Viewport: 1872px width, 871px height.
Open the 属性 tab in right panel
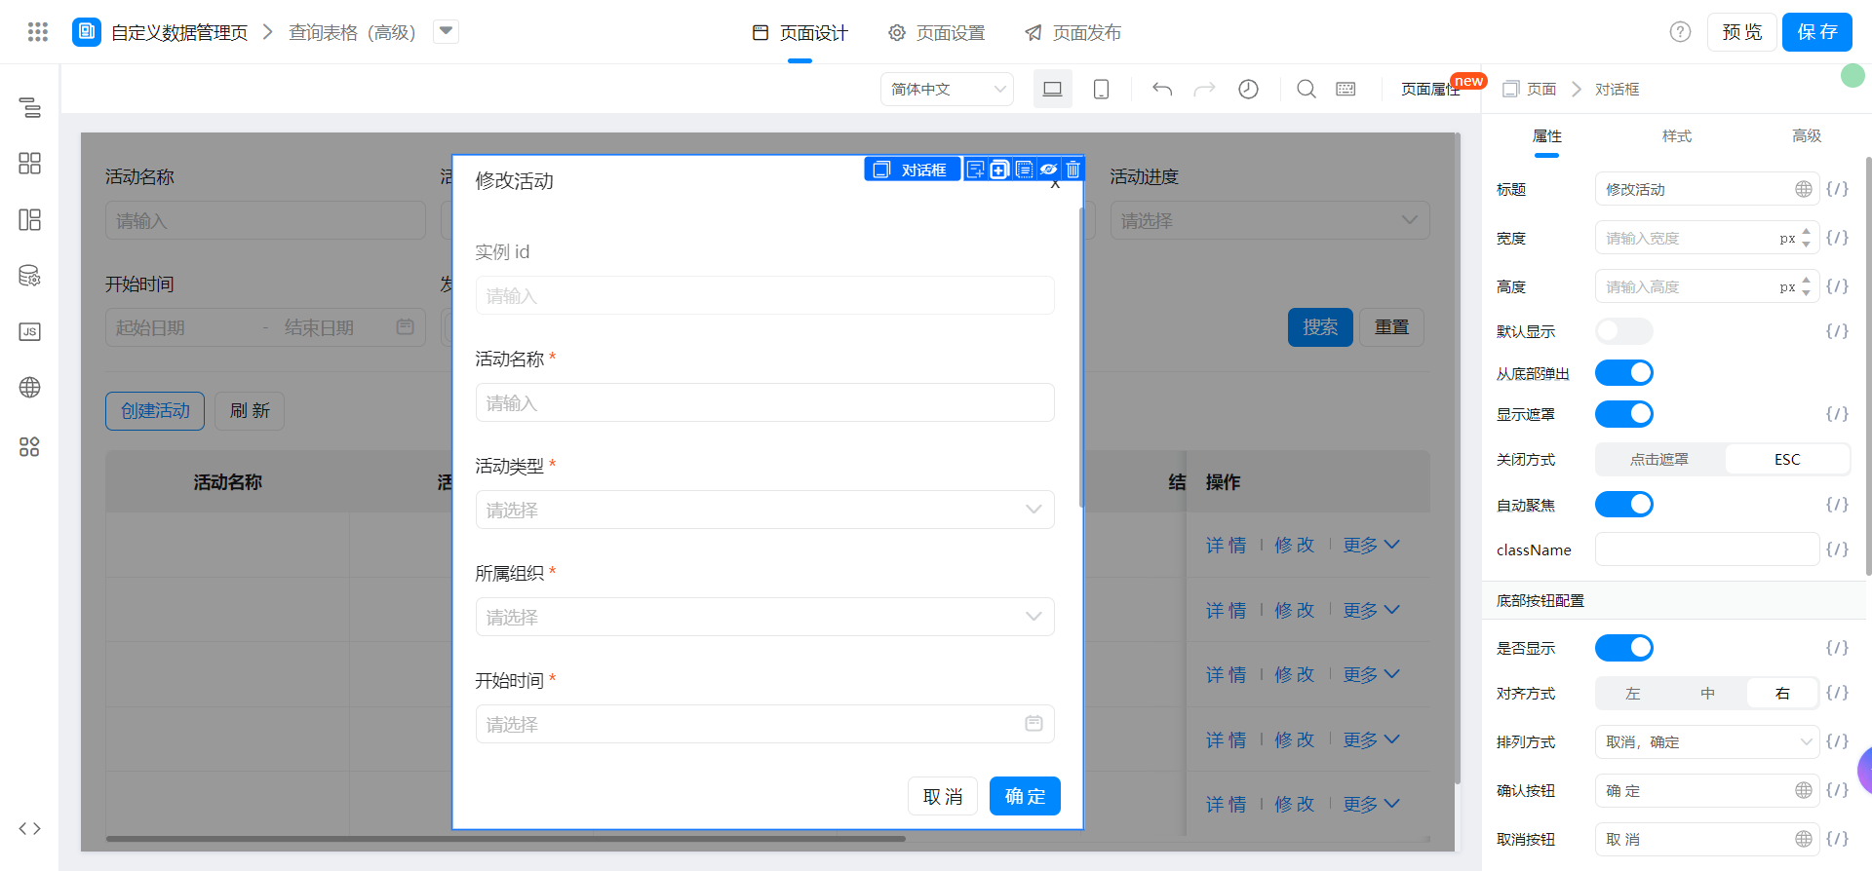click(x=1547, y=136)
